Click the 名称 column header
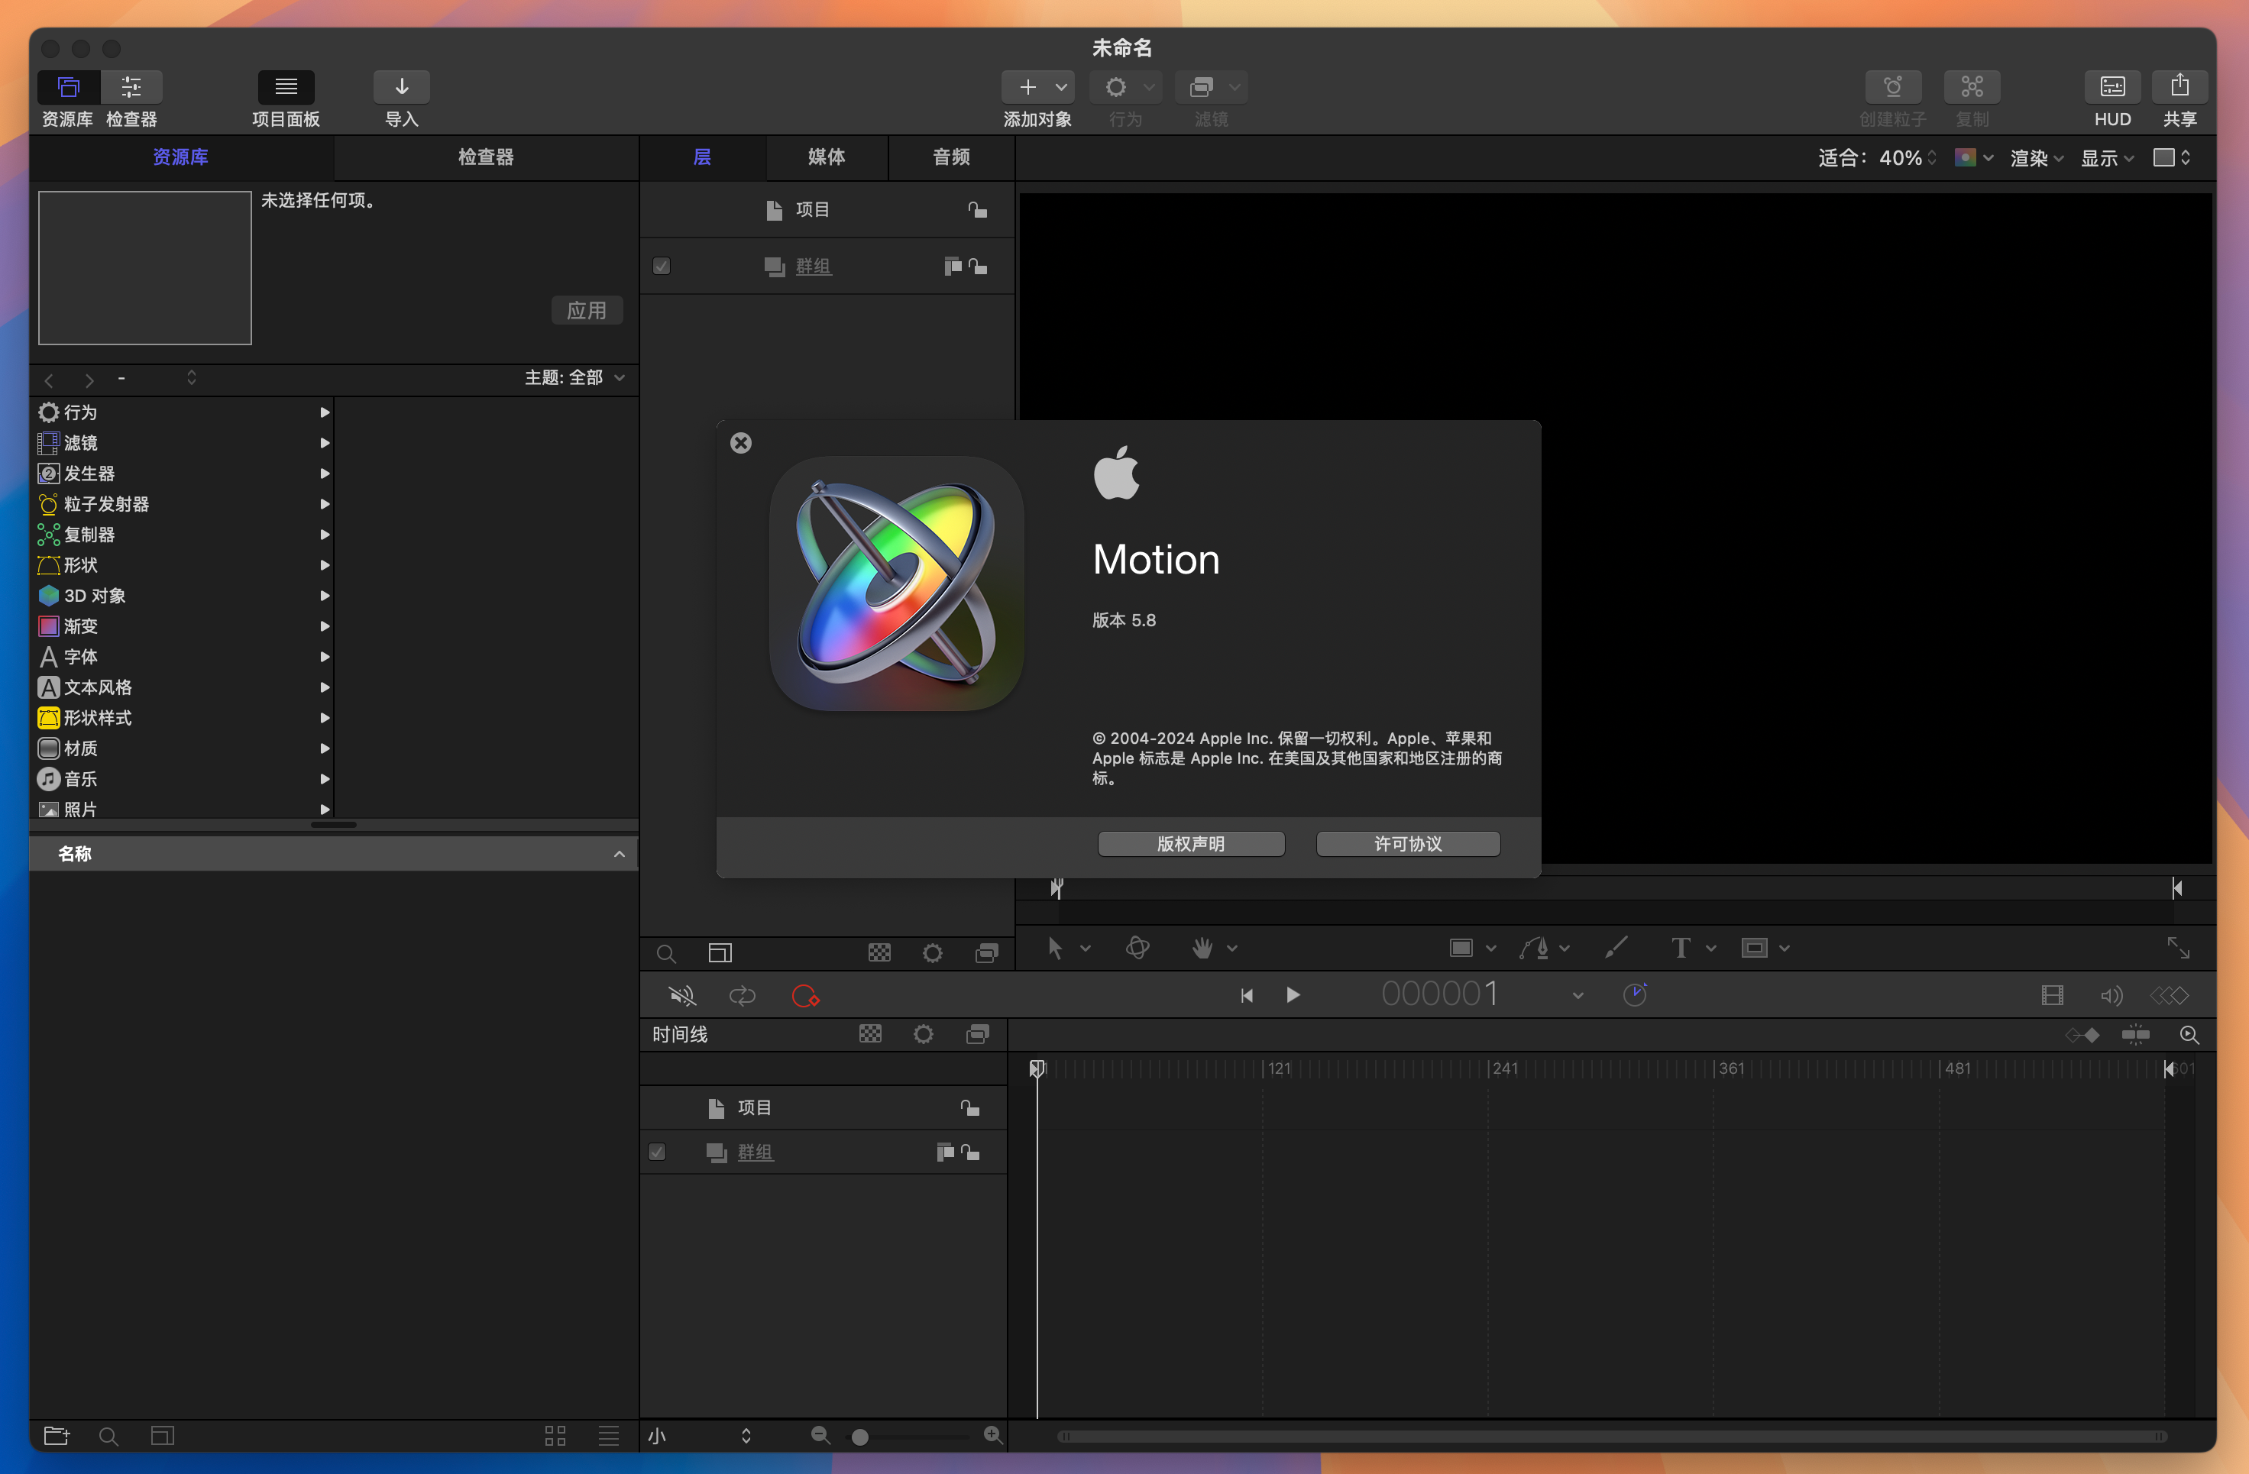 click(x=334, y=853)
